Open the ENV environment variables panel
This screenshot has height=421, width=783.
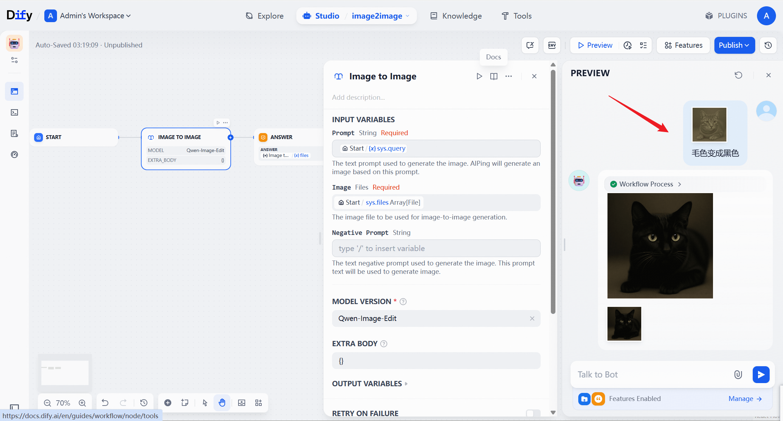click(552, 45)
